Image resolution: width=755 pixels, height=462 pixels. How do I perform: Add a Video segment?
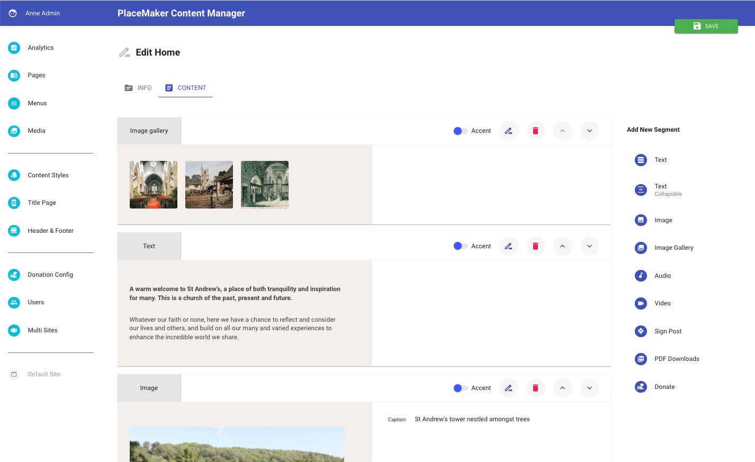(662, 303)
